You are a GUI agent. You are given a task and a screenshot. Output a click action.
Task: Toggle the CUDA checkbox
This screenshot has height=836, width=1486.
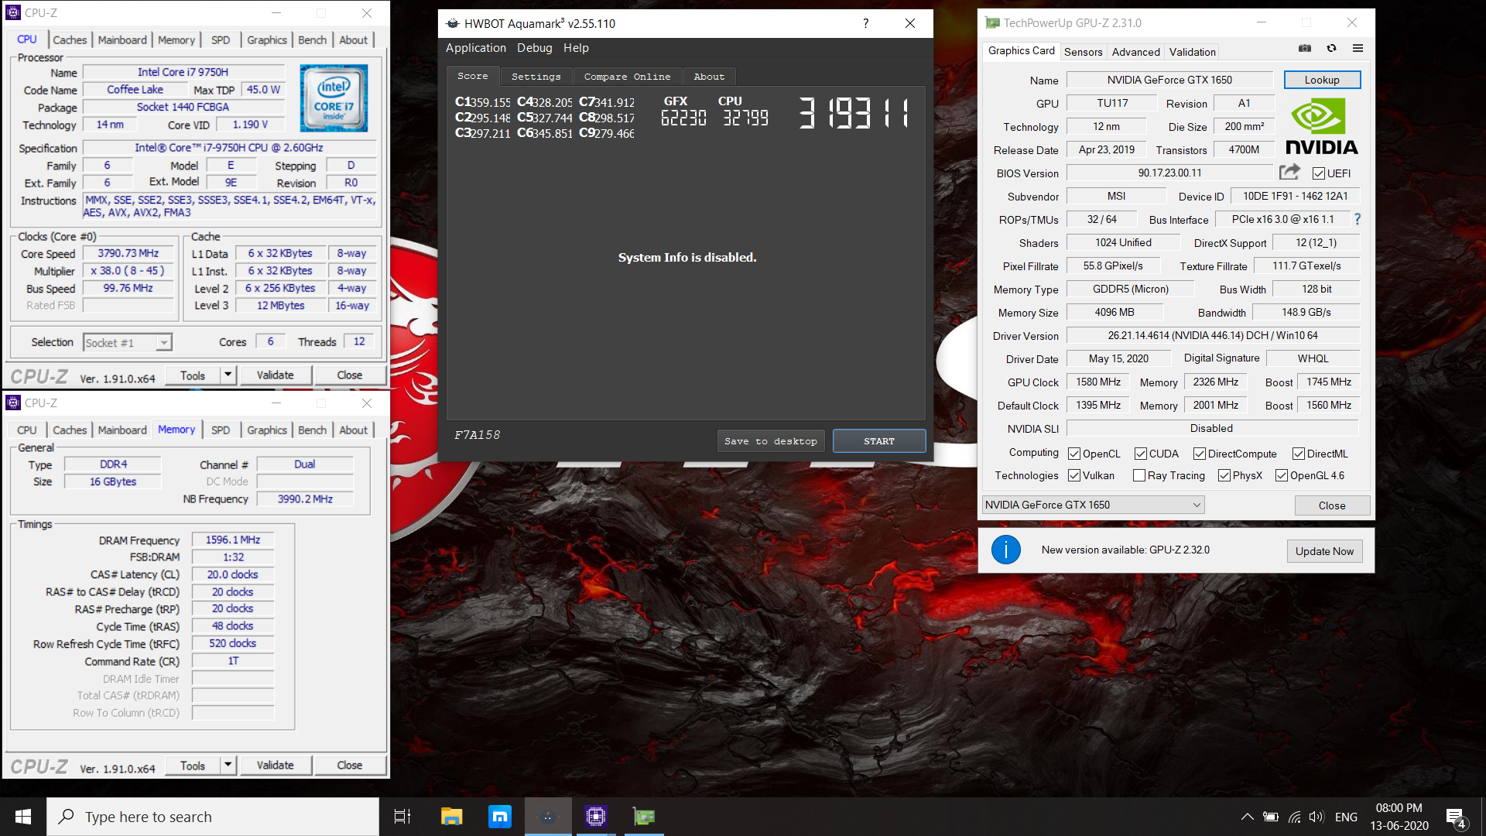click(x=1141, y=454)
